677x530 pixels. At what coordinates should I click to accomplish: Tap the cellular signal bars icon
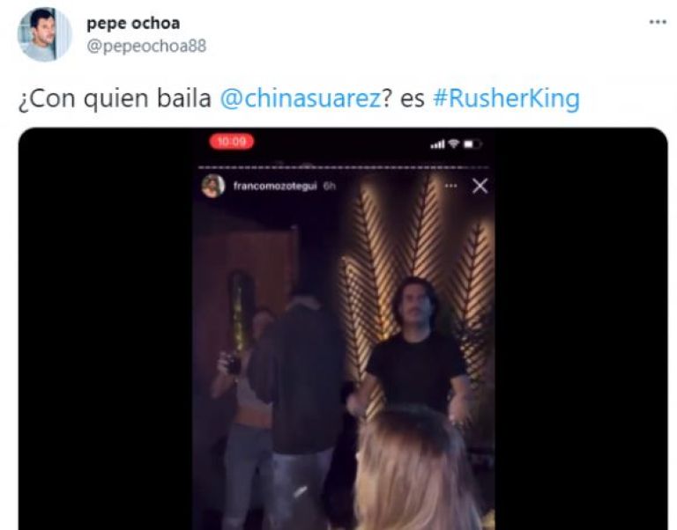point(437,144)
